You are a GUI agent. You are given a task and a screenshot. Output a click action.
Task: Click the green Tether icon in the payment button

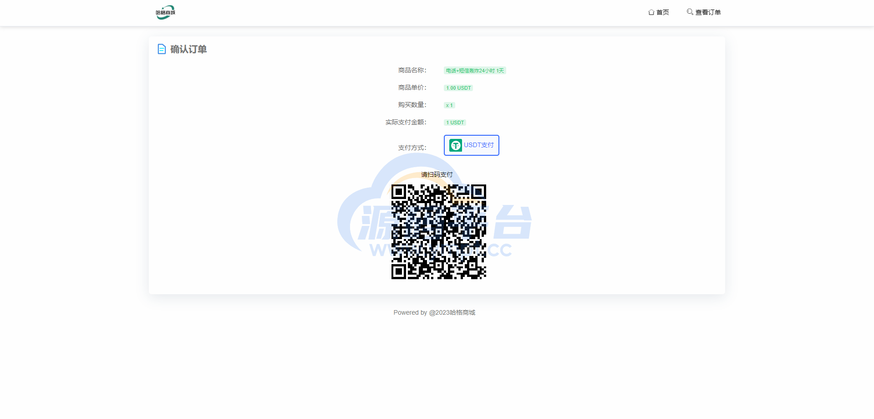(x=456, y=145)
